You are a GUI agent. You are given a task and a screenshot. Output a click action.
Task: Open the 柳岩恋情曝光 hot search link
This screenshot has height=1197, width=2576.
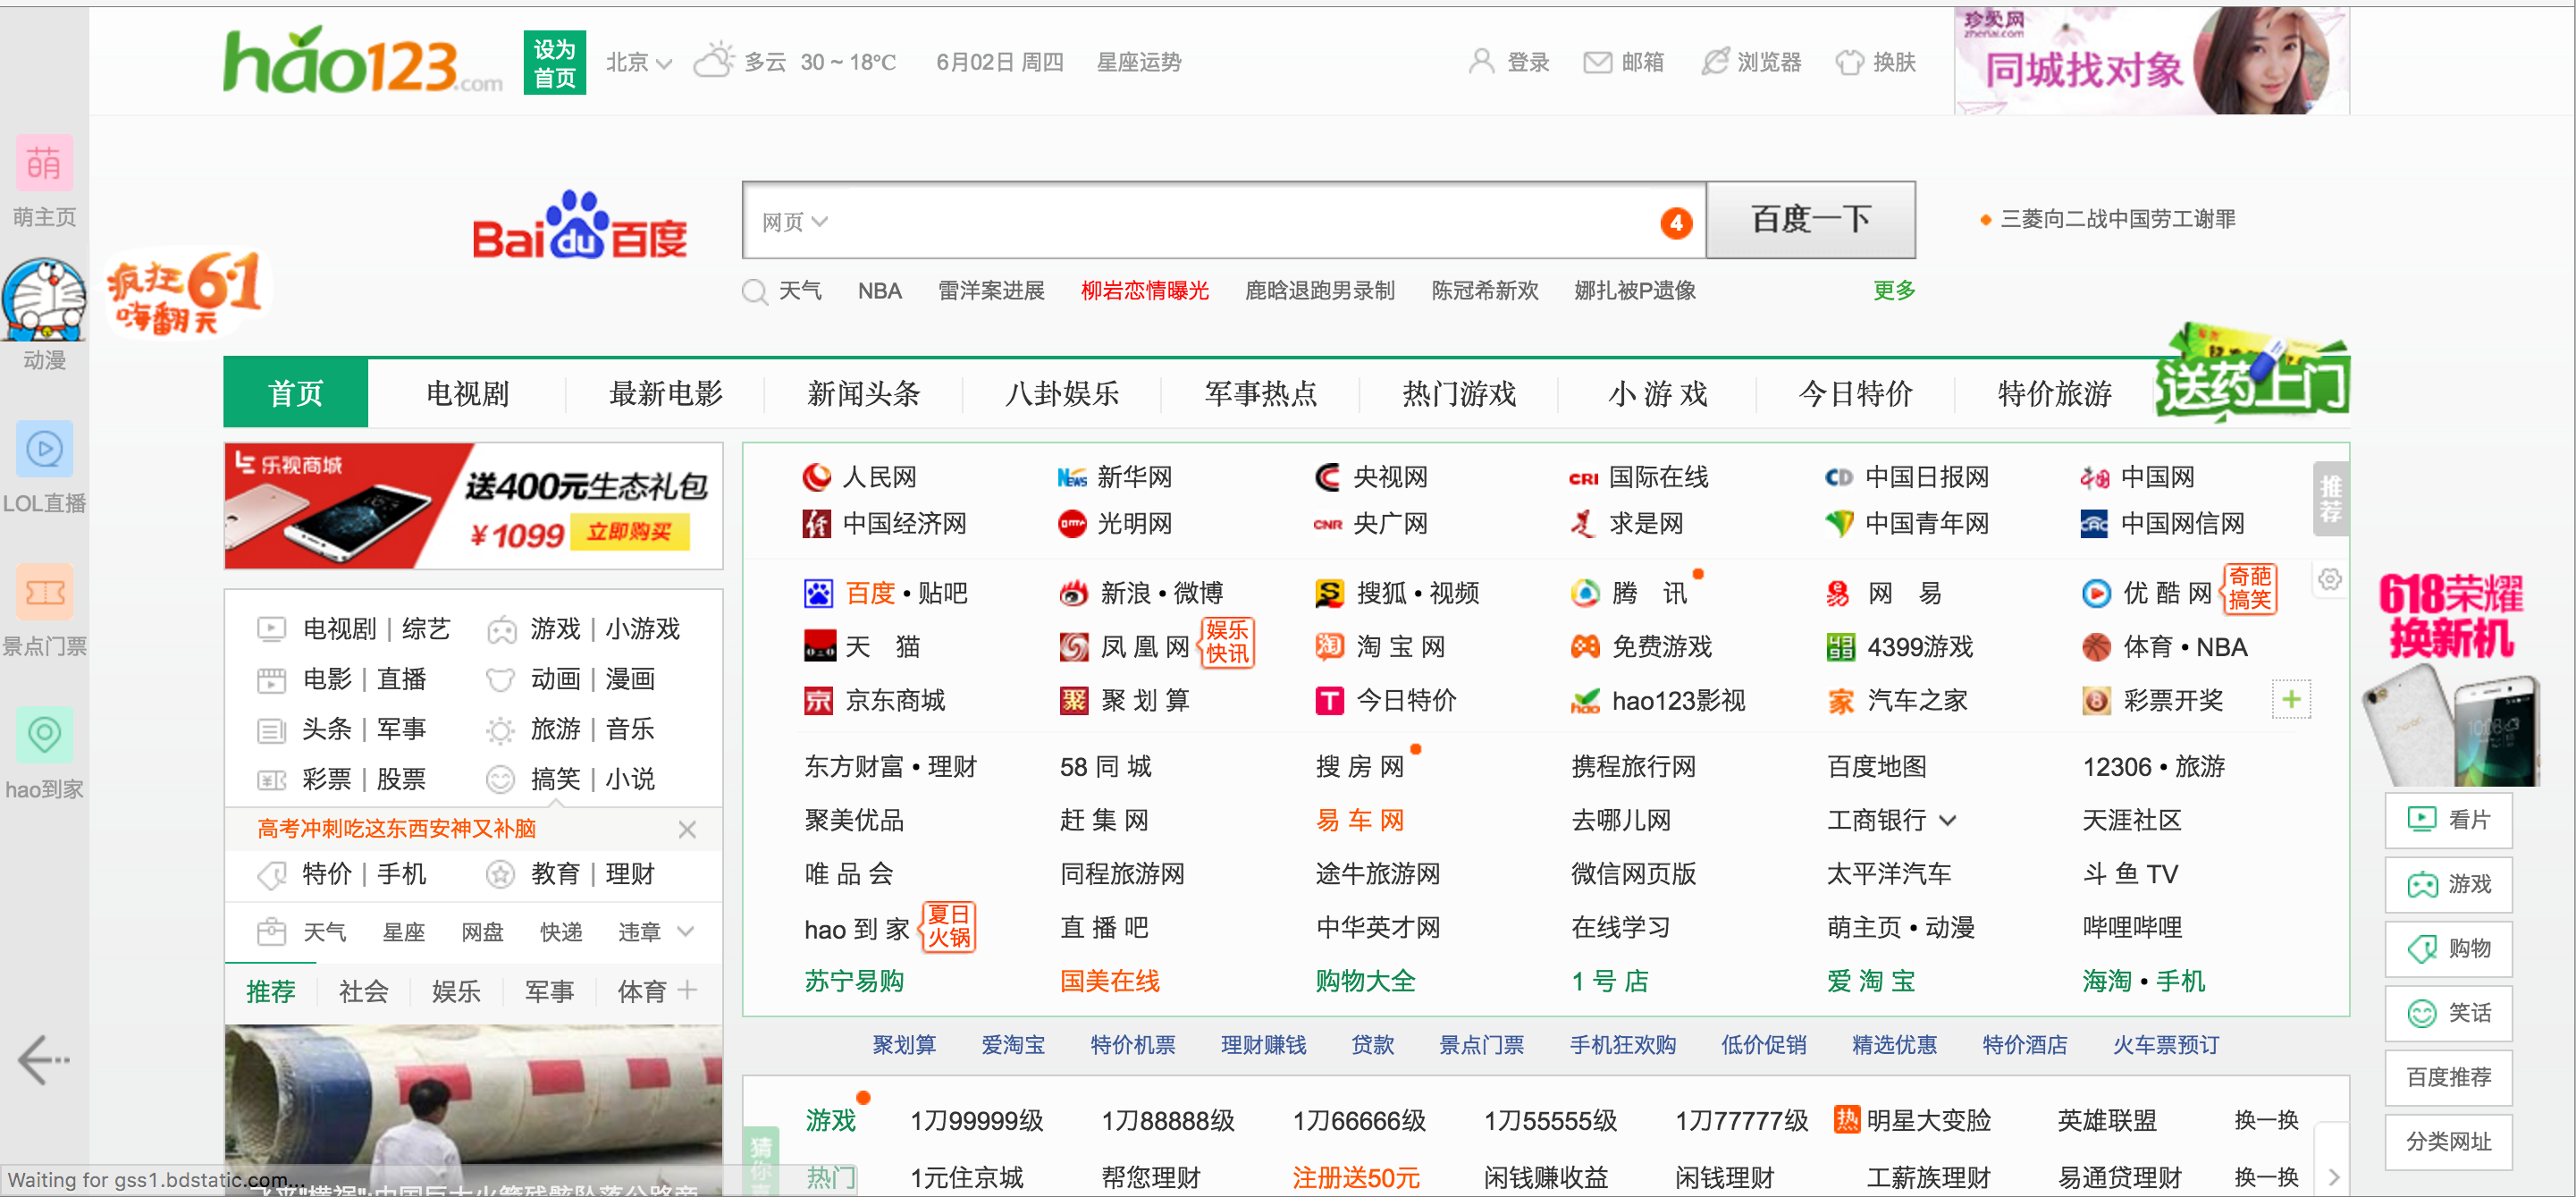point(1144,291)
